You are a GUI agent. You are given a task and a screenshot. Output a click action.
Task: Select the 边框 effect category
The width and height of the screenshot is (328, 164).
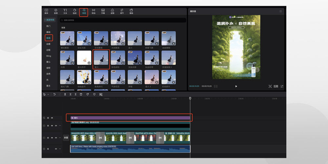tap(48, 50)
